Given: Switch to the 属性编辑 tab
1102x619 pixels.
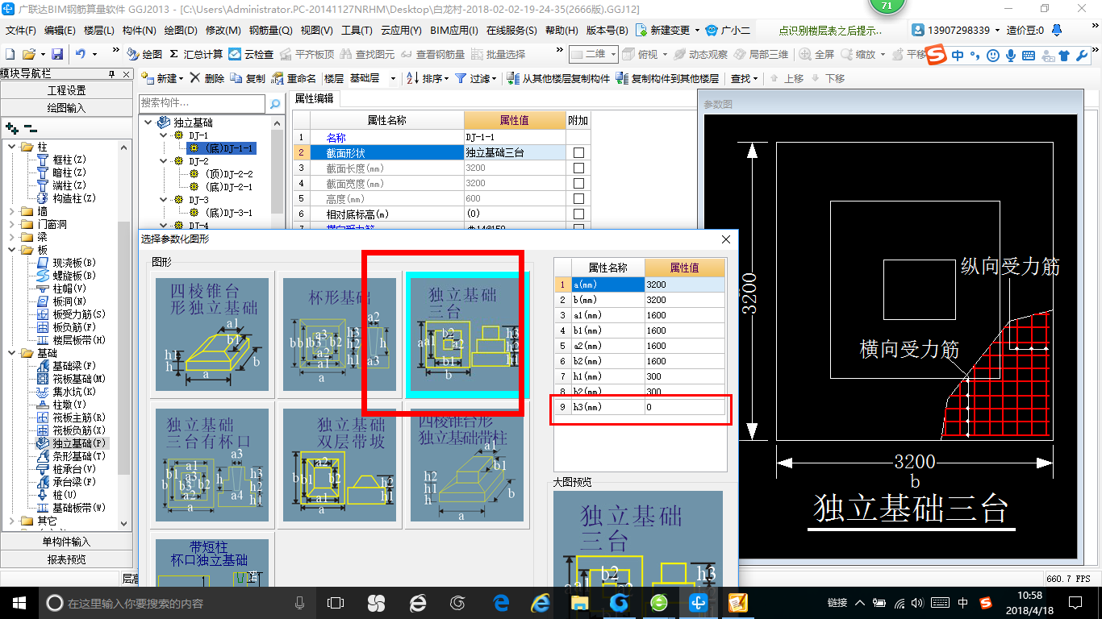Looking at the screenshot, I should [x=314, y=98].
